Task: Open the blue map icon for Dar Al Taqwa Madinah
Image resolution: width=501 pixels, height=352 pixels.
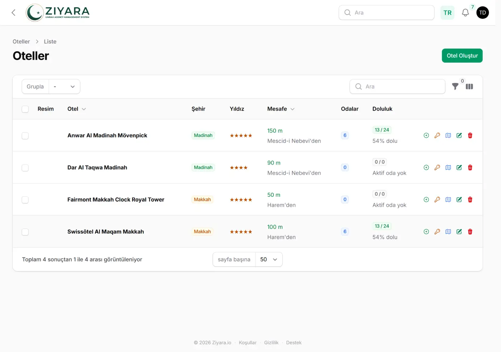Action: click(x=448, y=167)
